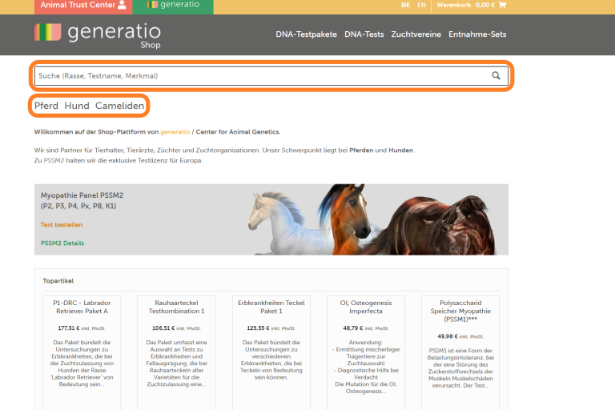
Task: Switch language to DE
Action: 405,5
